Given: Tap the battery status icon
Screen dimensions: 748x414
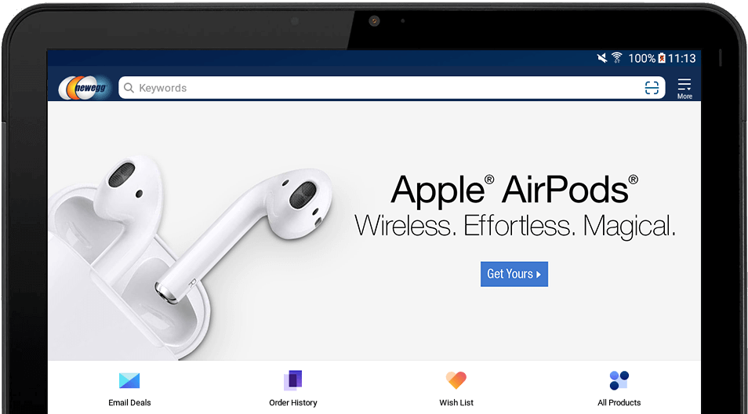Looking at the screenshot, I should click(x=662, y=58).
